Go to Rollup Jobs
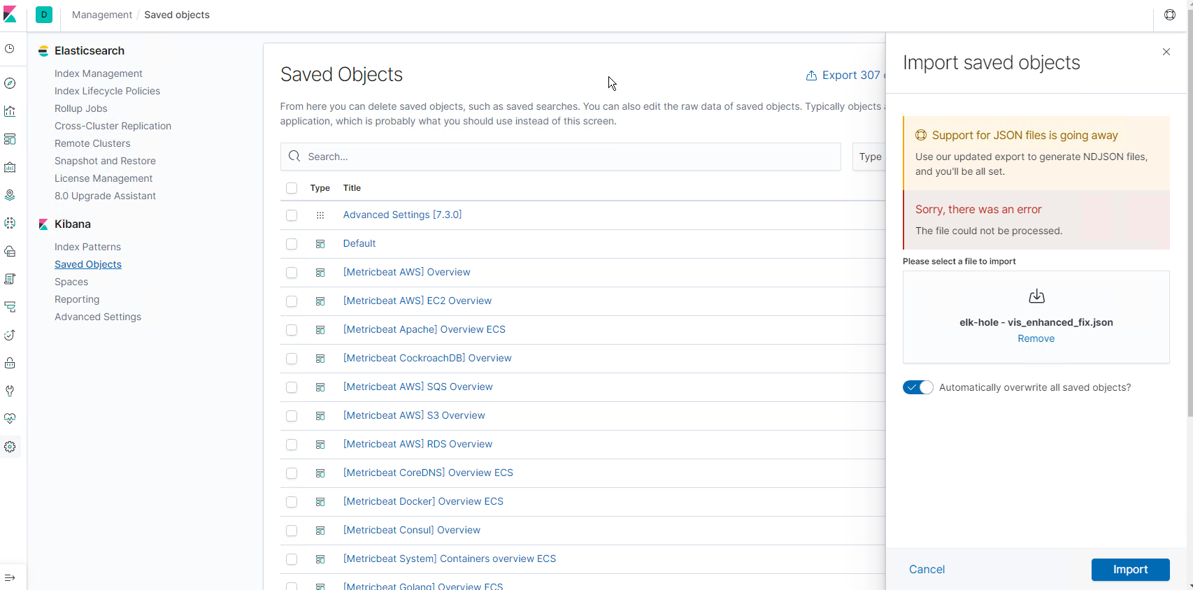 (81, 108)
